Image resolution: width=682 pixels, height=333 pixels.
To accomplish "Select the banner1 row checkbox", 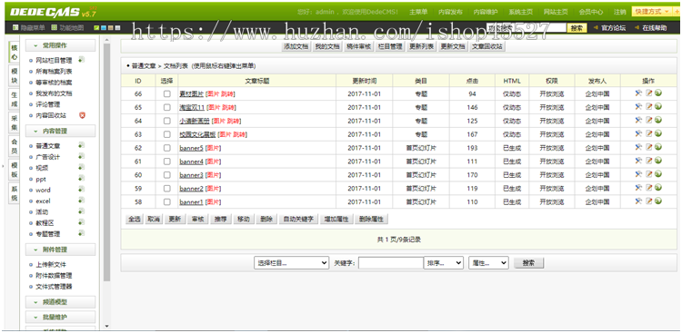I will [167, 201].
